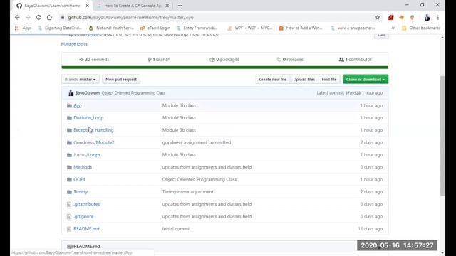Viewport: 456px width, 256px height.
Task: Open the Apps grid icon in bookmarks bar
Action: (x=17, y=28)
